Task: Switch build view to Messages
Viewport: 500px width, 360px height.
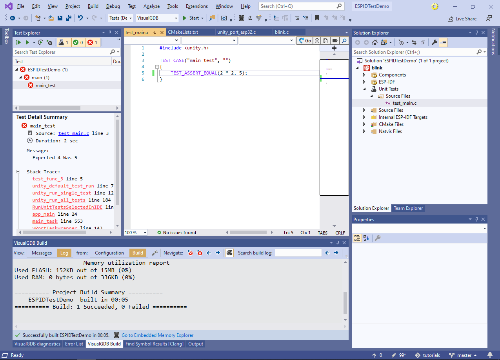Action: point(42,253)
